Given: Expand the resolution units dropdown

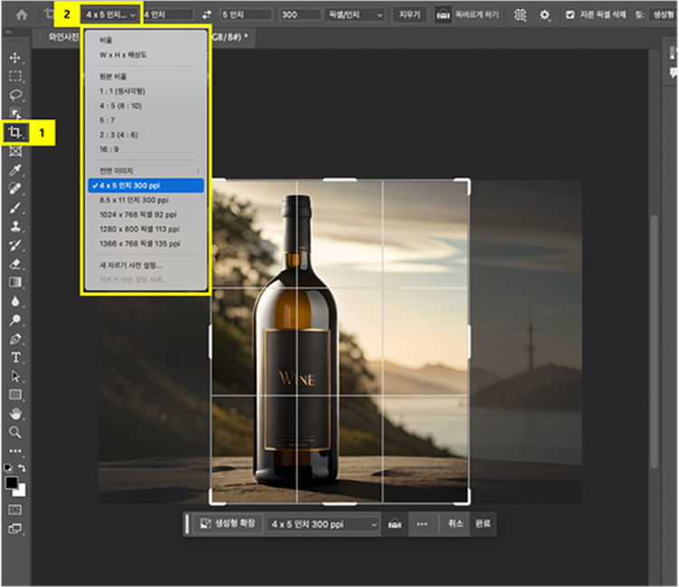Looking at the screenshot, I should [354, 15].
